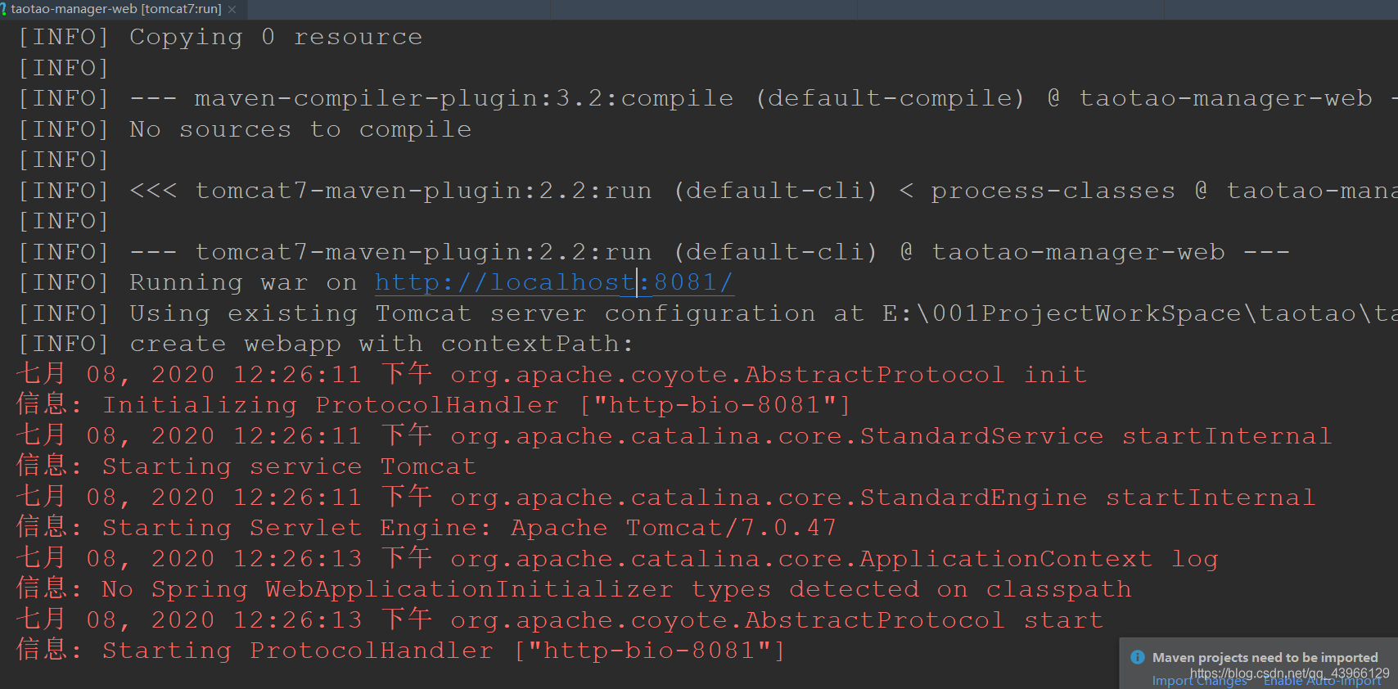
Task: Click the '--- tomcat7-maven-plugin:2.2:run' line
Action: click(654, 252)
